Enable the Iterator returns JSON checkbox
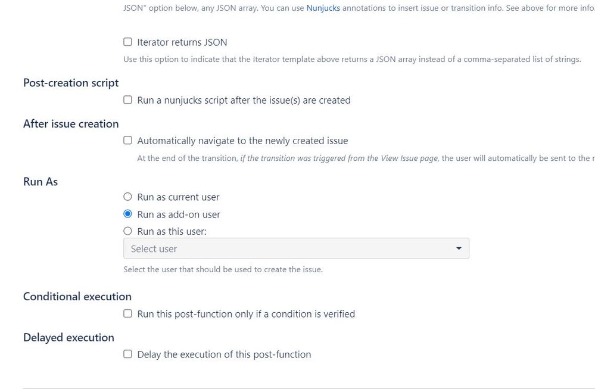The image size is (595, 389). tap(127, 42)
